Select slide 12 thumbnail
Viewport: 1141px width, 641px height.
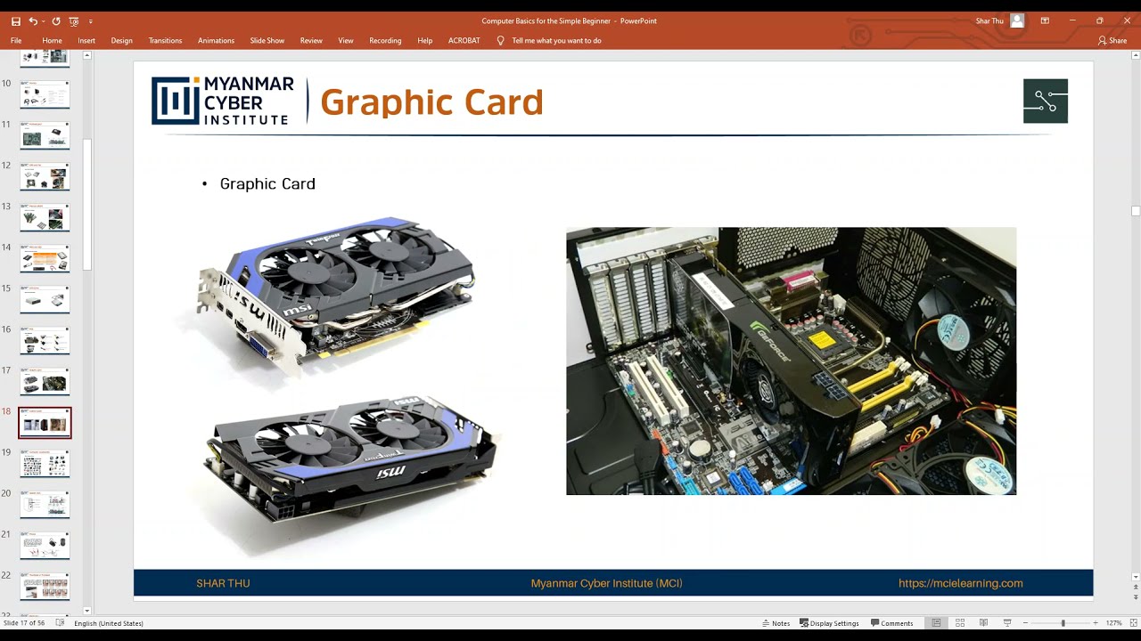[45, 176]
